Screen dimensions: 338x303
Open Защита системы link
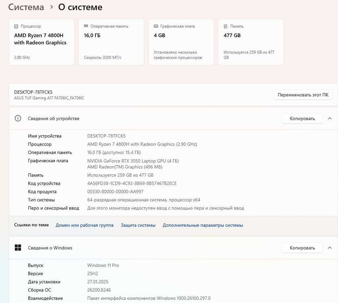138,225
